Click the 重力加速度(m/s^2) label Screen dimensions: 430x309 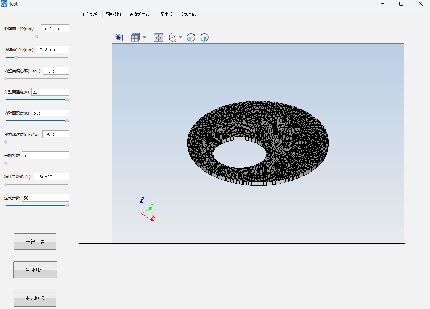coord(21,134)
